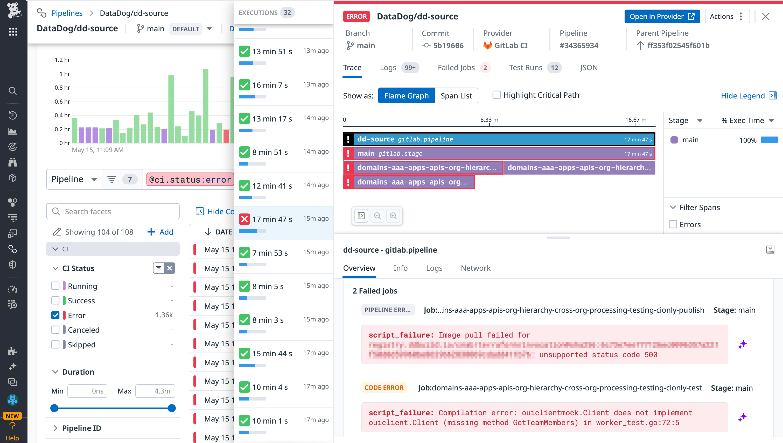The width and height of the screenshot is (783, 443).
Task: Select the search magnifier icon in sidebar
Action: [x=13, y=91]
